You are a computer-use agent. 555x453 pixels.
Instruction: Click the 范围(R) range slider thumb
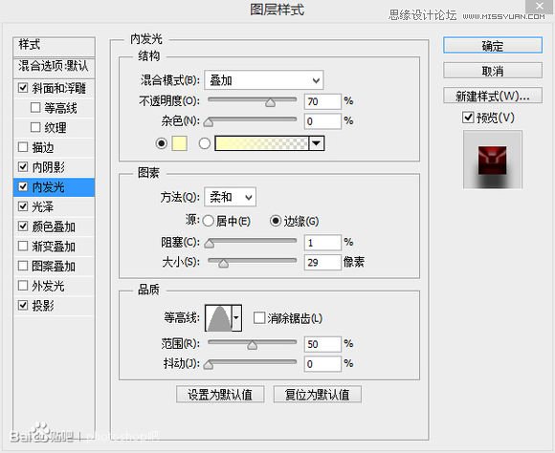click(253, 345)
